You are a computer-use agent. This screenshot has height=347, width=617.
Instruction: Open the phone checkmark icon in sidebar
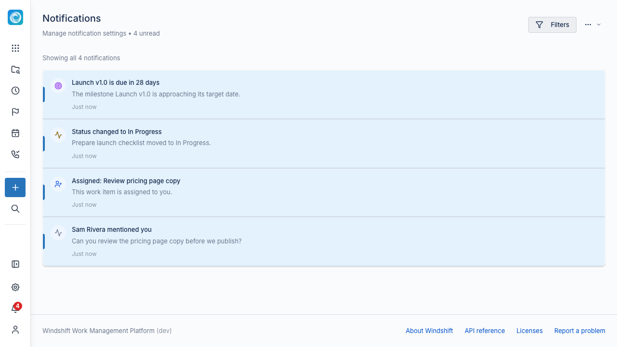point(15,154)
